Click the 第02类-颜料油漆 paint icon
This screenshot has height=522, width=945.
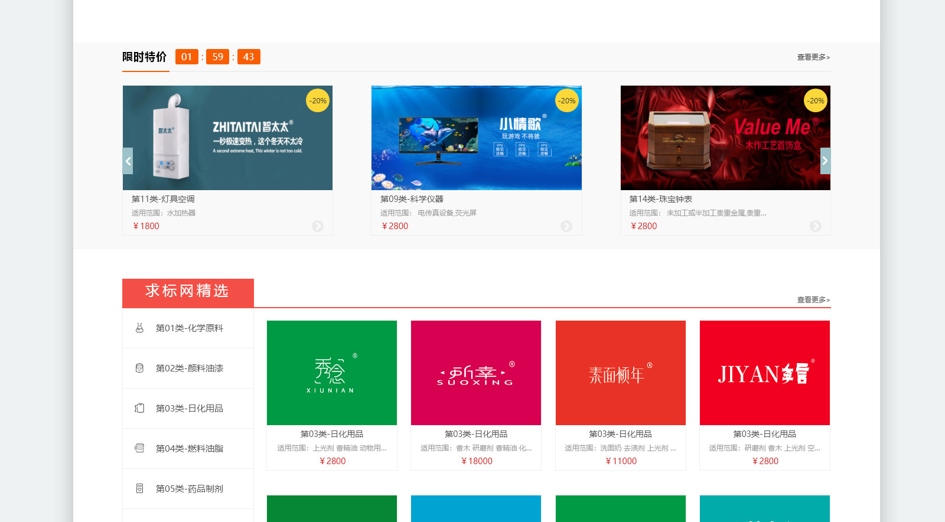(x=139, y=368)
